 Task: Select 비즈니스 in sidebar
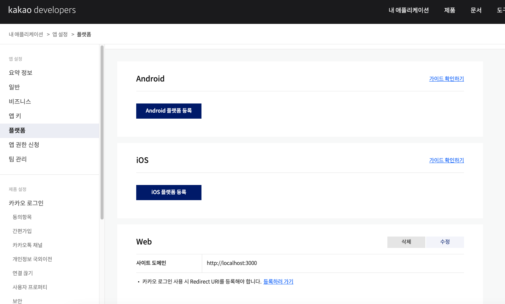[49, 102]
